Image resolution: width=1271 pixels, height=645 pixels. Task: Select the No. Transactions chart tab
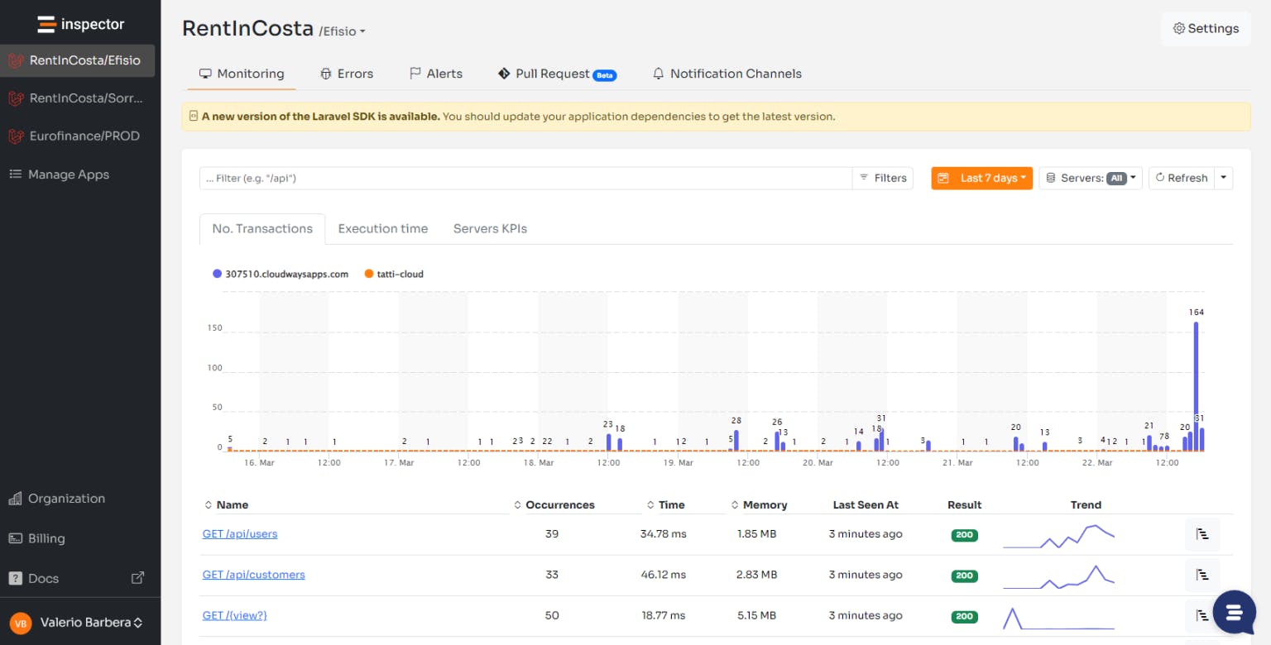[x=262, y=228]
